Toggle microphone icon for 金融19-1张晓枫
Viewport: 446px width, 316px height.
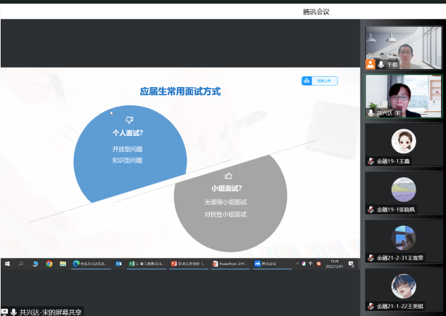[x=370, y=209]
